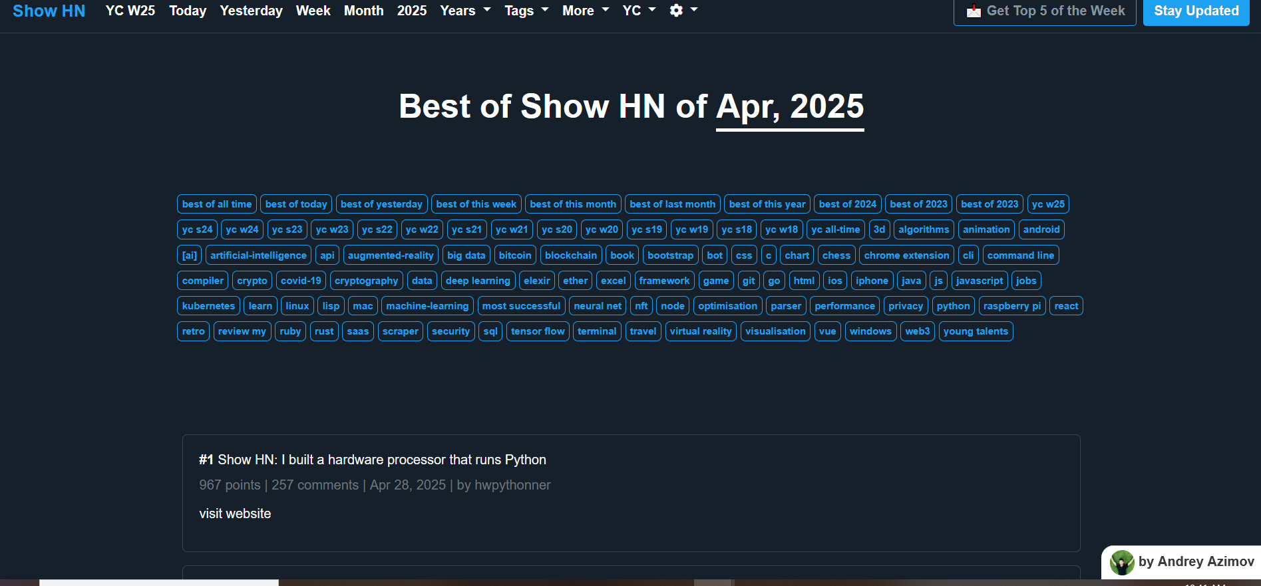Filter by the most successful tag
The height and width of the screenshot is (586, 1261).
coord(522,306)
